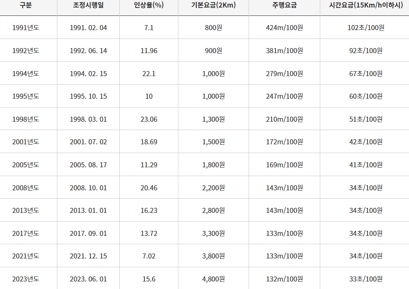Click the 3,800원 base fare cell

(x=214, y=256)
